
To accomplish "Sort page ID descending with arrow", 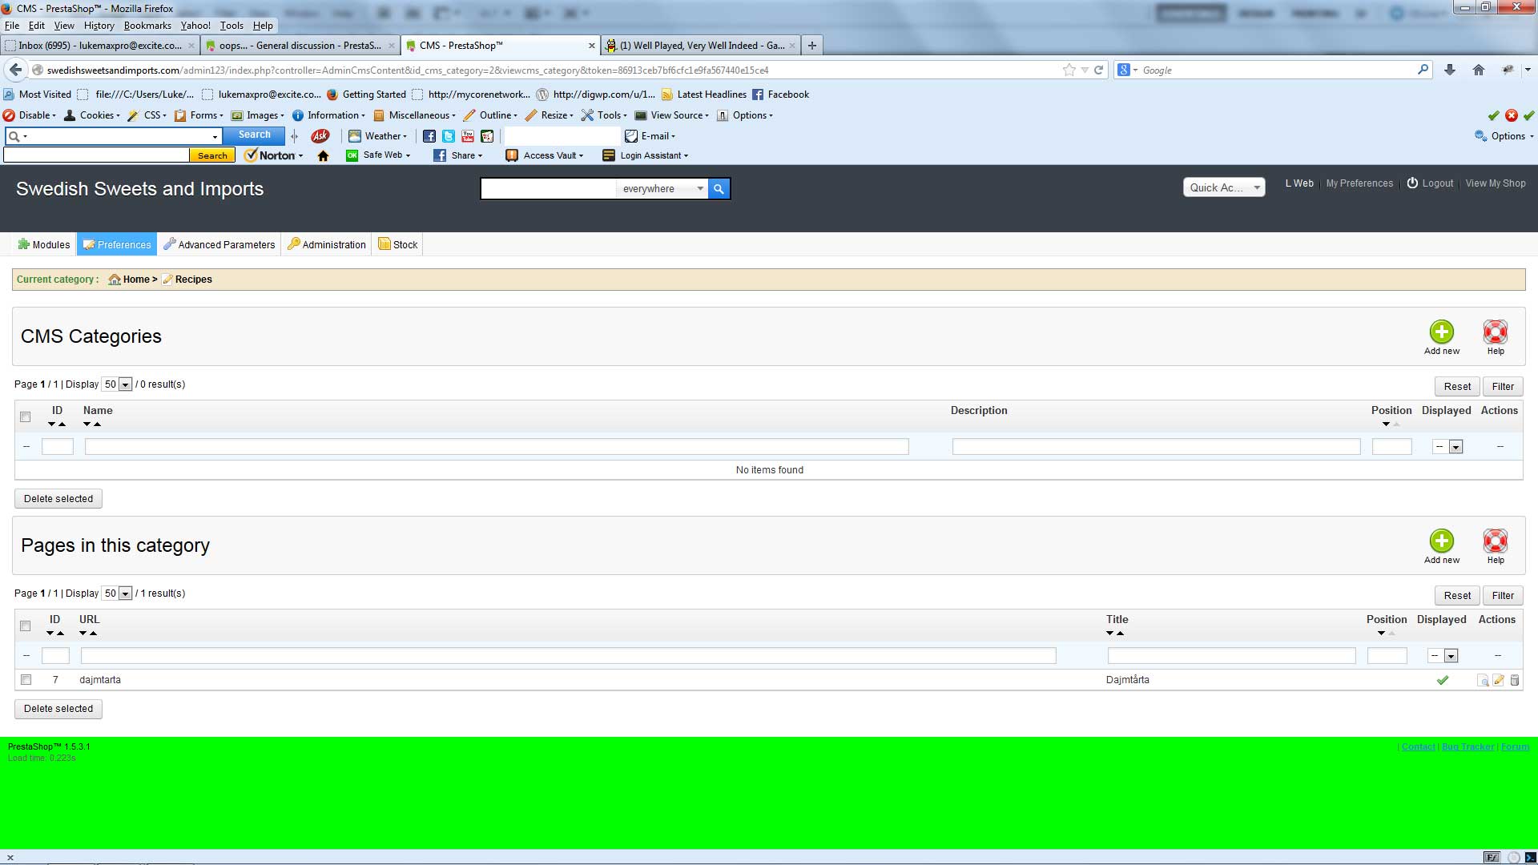I will pyautogui.click(x=50, y=634).
